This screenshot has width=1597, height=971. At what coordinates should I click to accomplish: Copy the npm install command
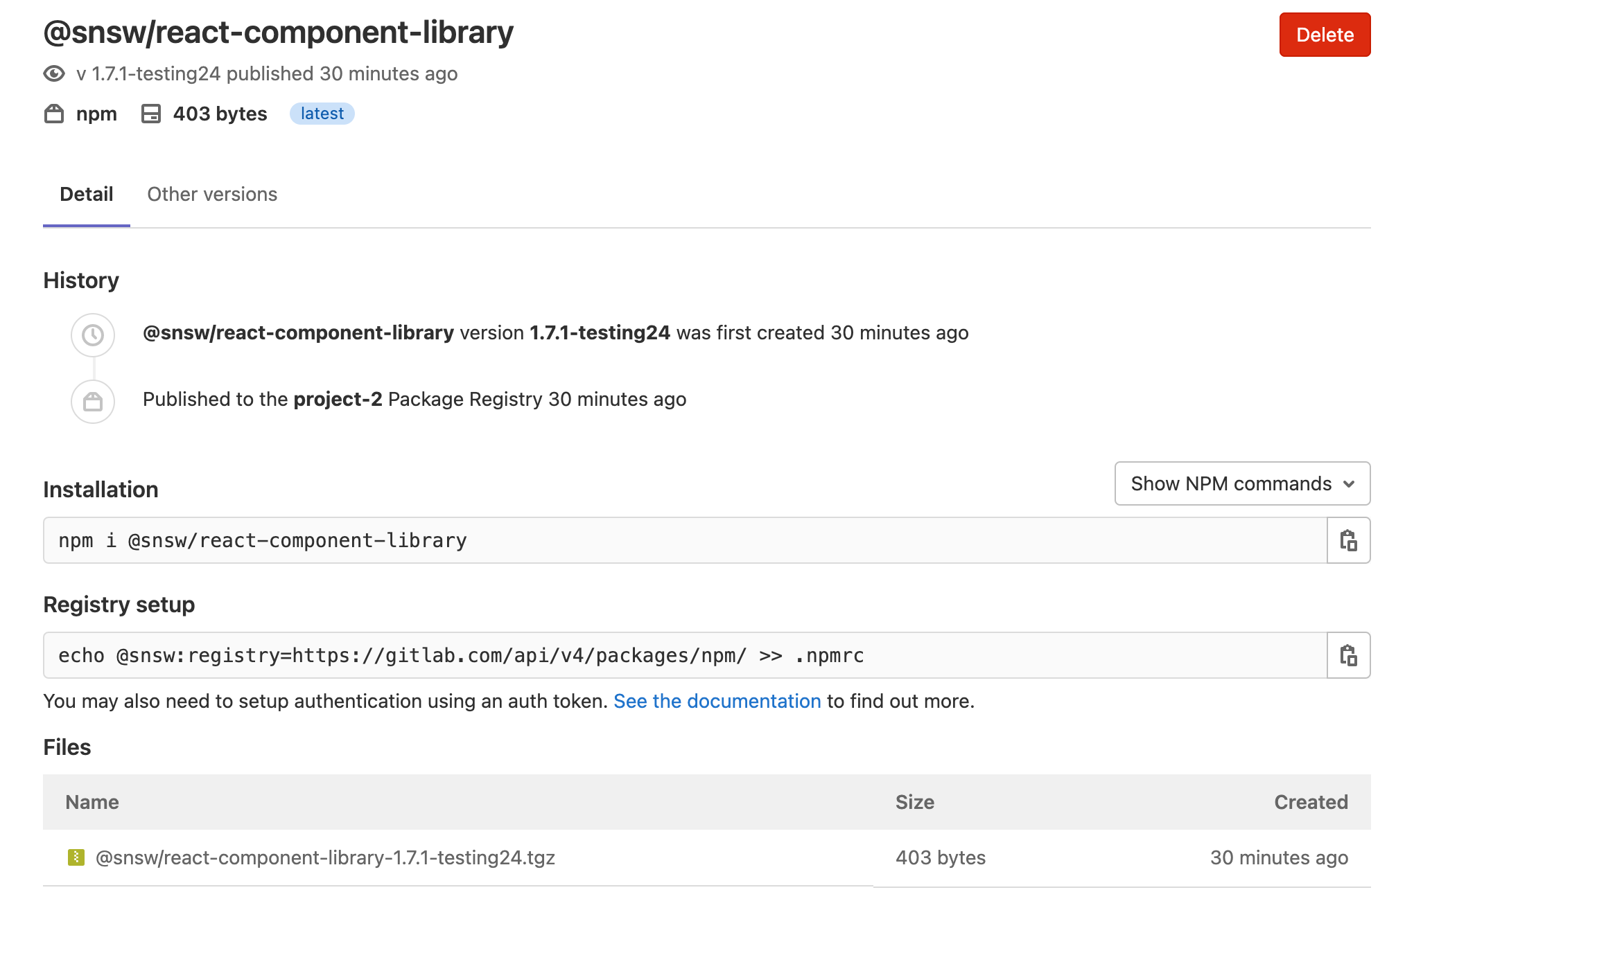coord(1348,540)
